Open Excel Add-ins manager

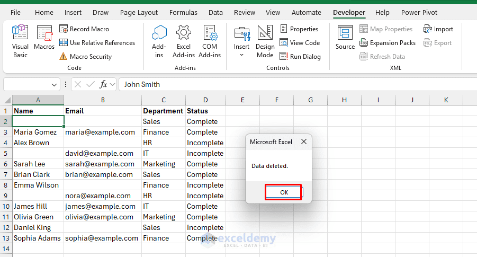183,41
